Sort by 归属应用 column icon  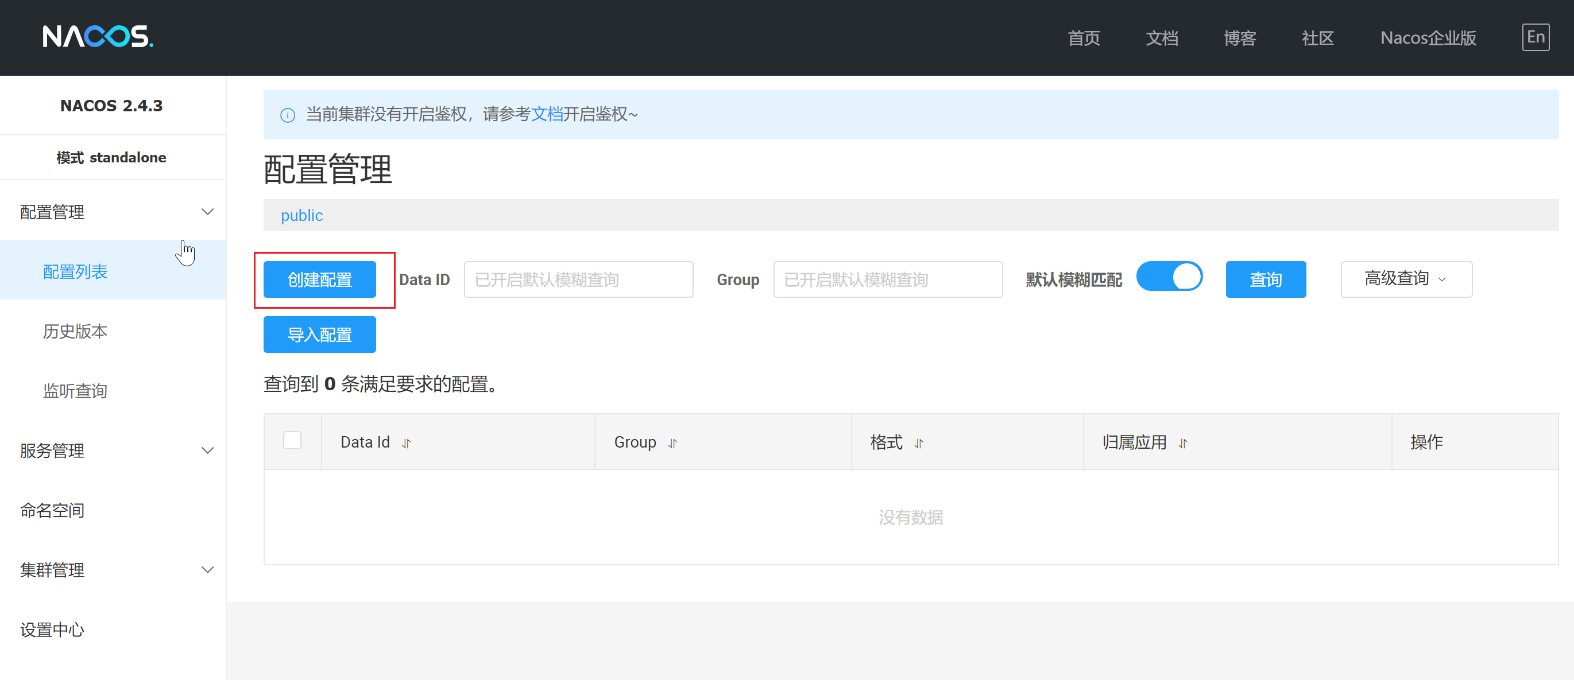pyautogui.click(x=1182, y=443)
